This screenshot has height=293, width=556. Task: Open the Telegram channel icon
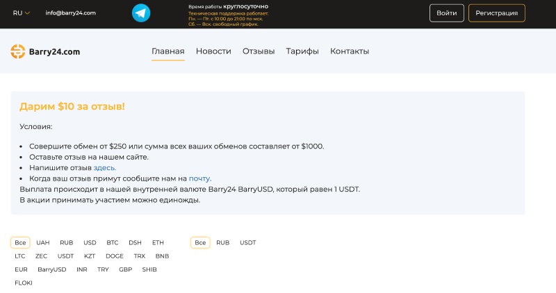pyautogui.click(x=141, y=13)
